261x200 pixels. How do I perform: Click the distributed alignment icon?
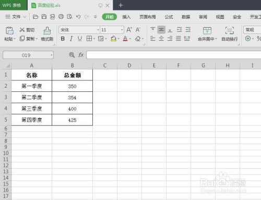[187, 39]
